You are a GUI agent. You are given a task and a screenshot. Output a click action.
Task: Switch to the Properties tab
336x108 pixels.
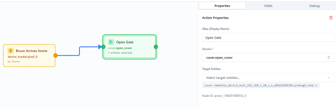coord(222,6)
